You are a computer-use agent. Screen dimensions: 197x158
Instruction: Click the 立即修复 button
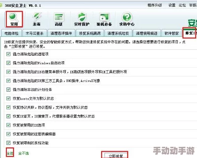pos(116,156)
